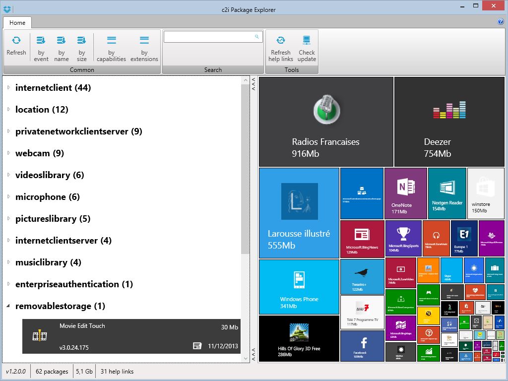Expand the privatenetworkclientserver (9) group
This screenshot has width=508, height=381.
click(9, 131)
